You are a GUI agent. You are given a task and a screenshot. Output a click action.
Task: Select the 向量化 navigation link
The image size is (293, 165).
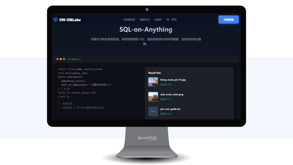158,20
